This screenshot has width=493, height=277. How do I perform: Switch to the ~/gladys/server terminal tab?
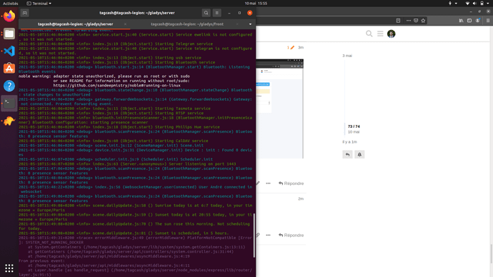point(75,24)
